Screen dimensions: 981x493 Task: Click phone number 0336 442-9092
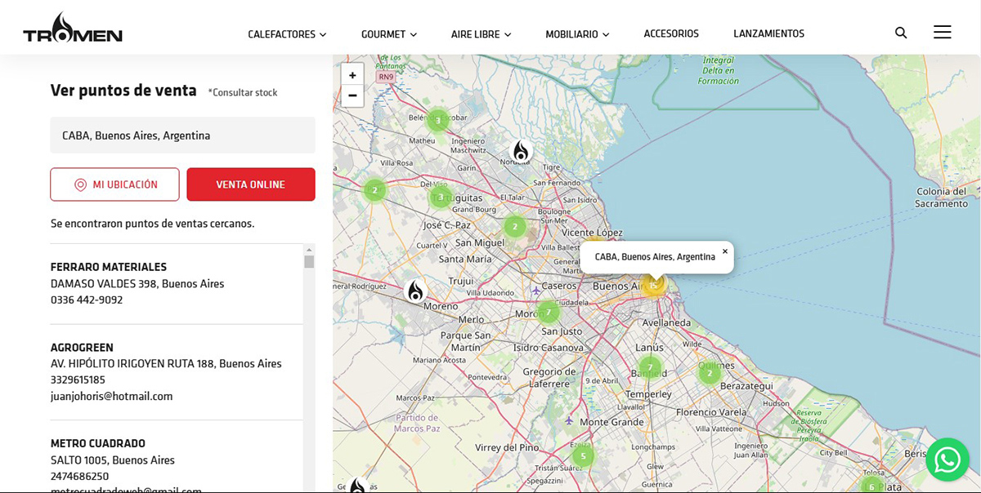pos(87,300)
